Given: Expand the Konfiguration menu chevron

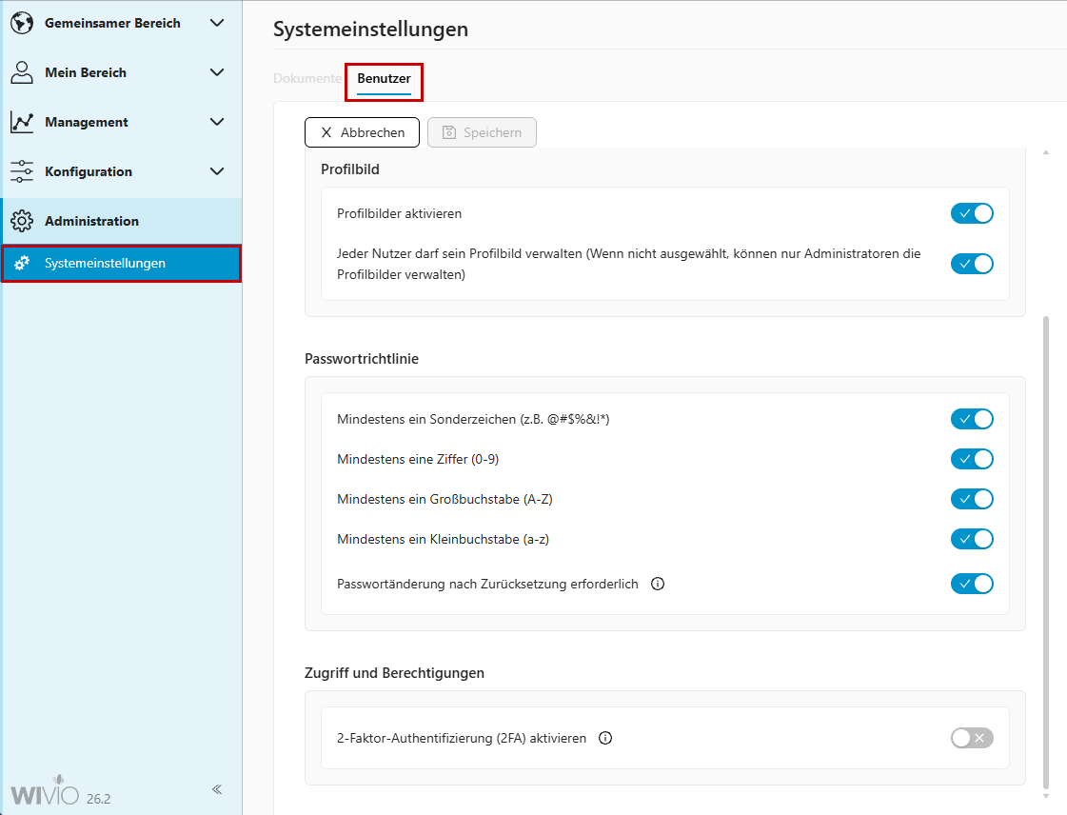Looking at the screenshot, I should [x=217, y=171].
